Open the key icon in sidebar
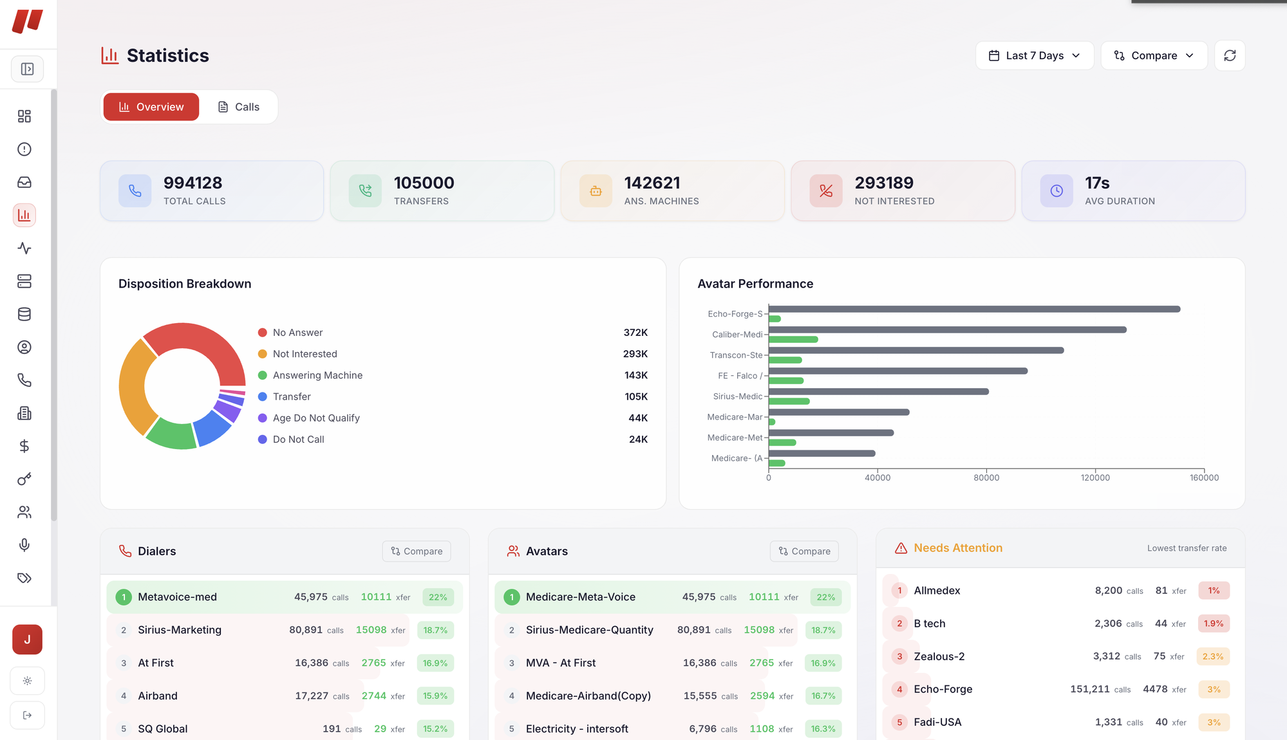The height and width of the screenshot is (740, 1287). [x=24, y=479]
